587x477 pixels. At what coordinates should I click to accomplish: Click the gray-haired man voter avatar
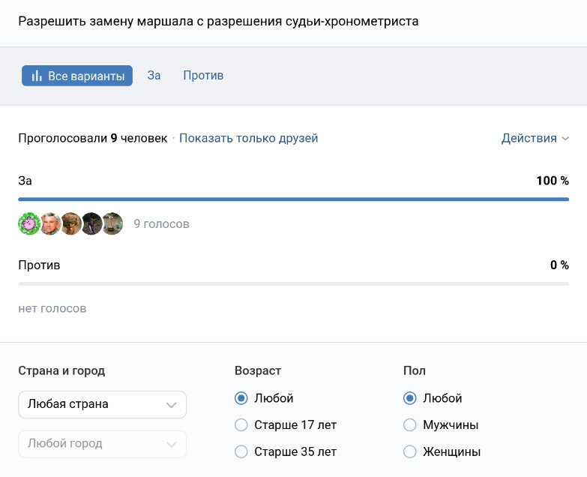(50, 223)
